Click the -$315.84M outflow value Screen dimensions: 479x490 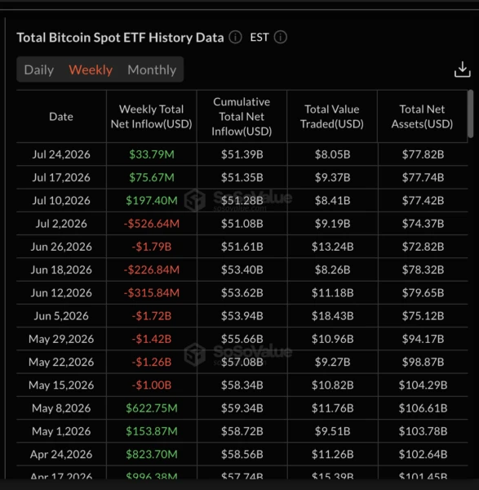tap(152, 293)
